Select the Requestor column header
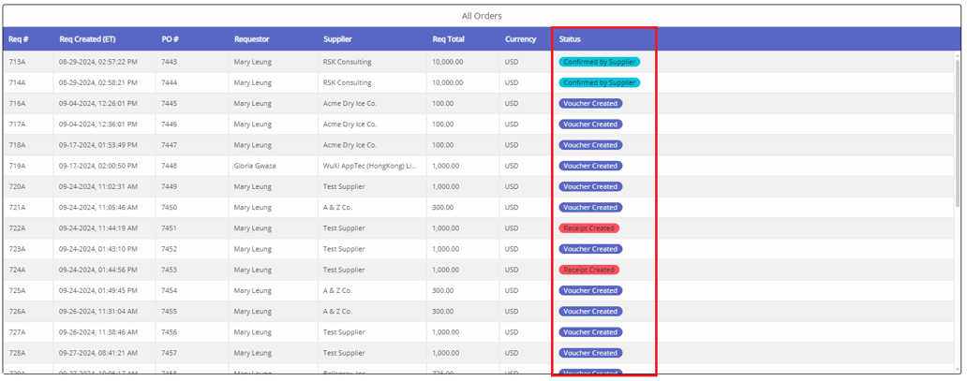The image size is (967, 381). [x=251, y=39]
